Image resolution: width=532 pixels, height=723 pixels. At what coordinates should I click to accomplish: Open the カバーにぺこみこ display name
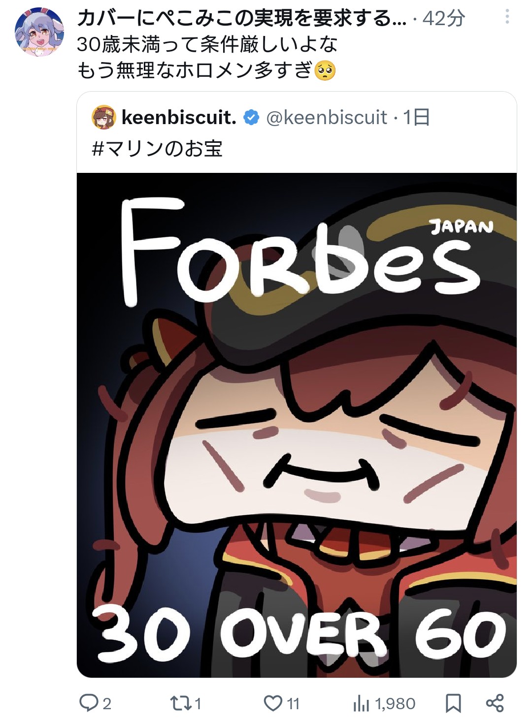pyautogui.click(x=241, y=18)
